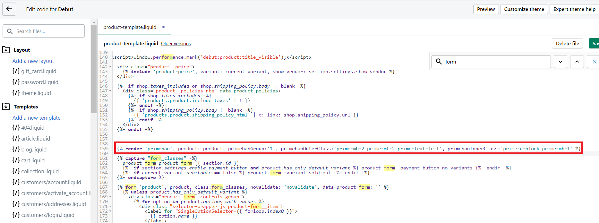Go to next search match
This screenshot has height=223, width=599.
pos(560,62)
